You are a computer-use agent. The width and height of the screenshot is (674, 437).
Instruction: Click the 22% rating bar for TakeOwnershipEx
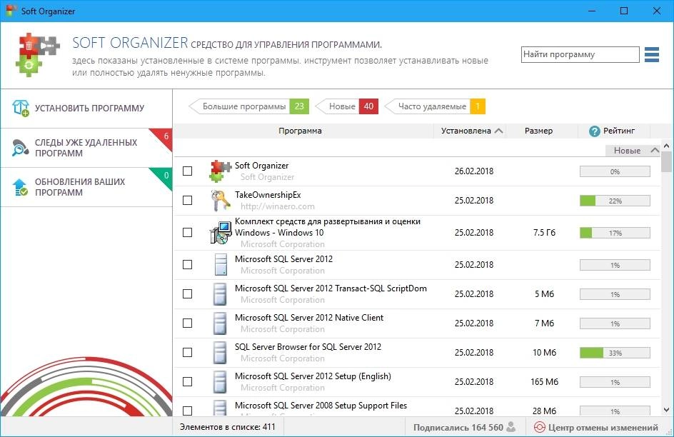point(615,201)
